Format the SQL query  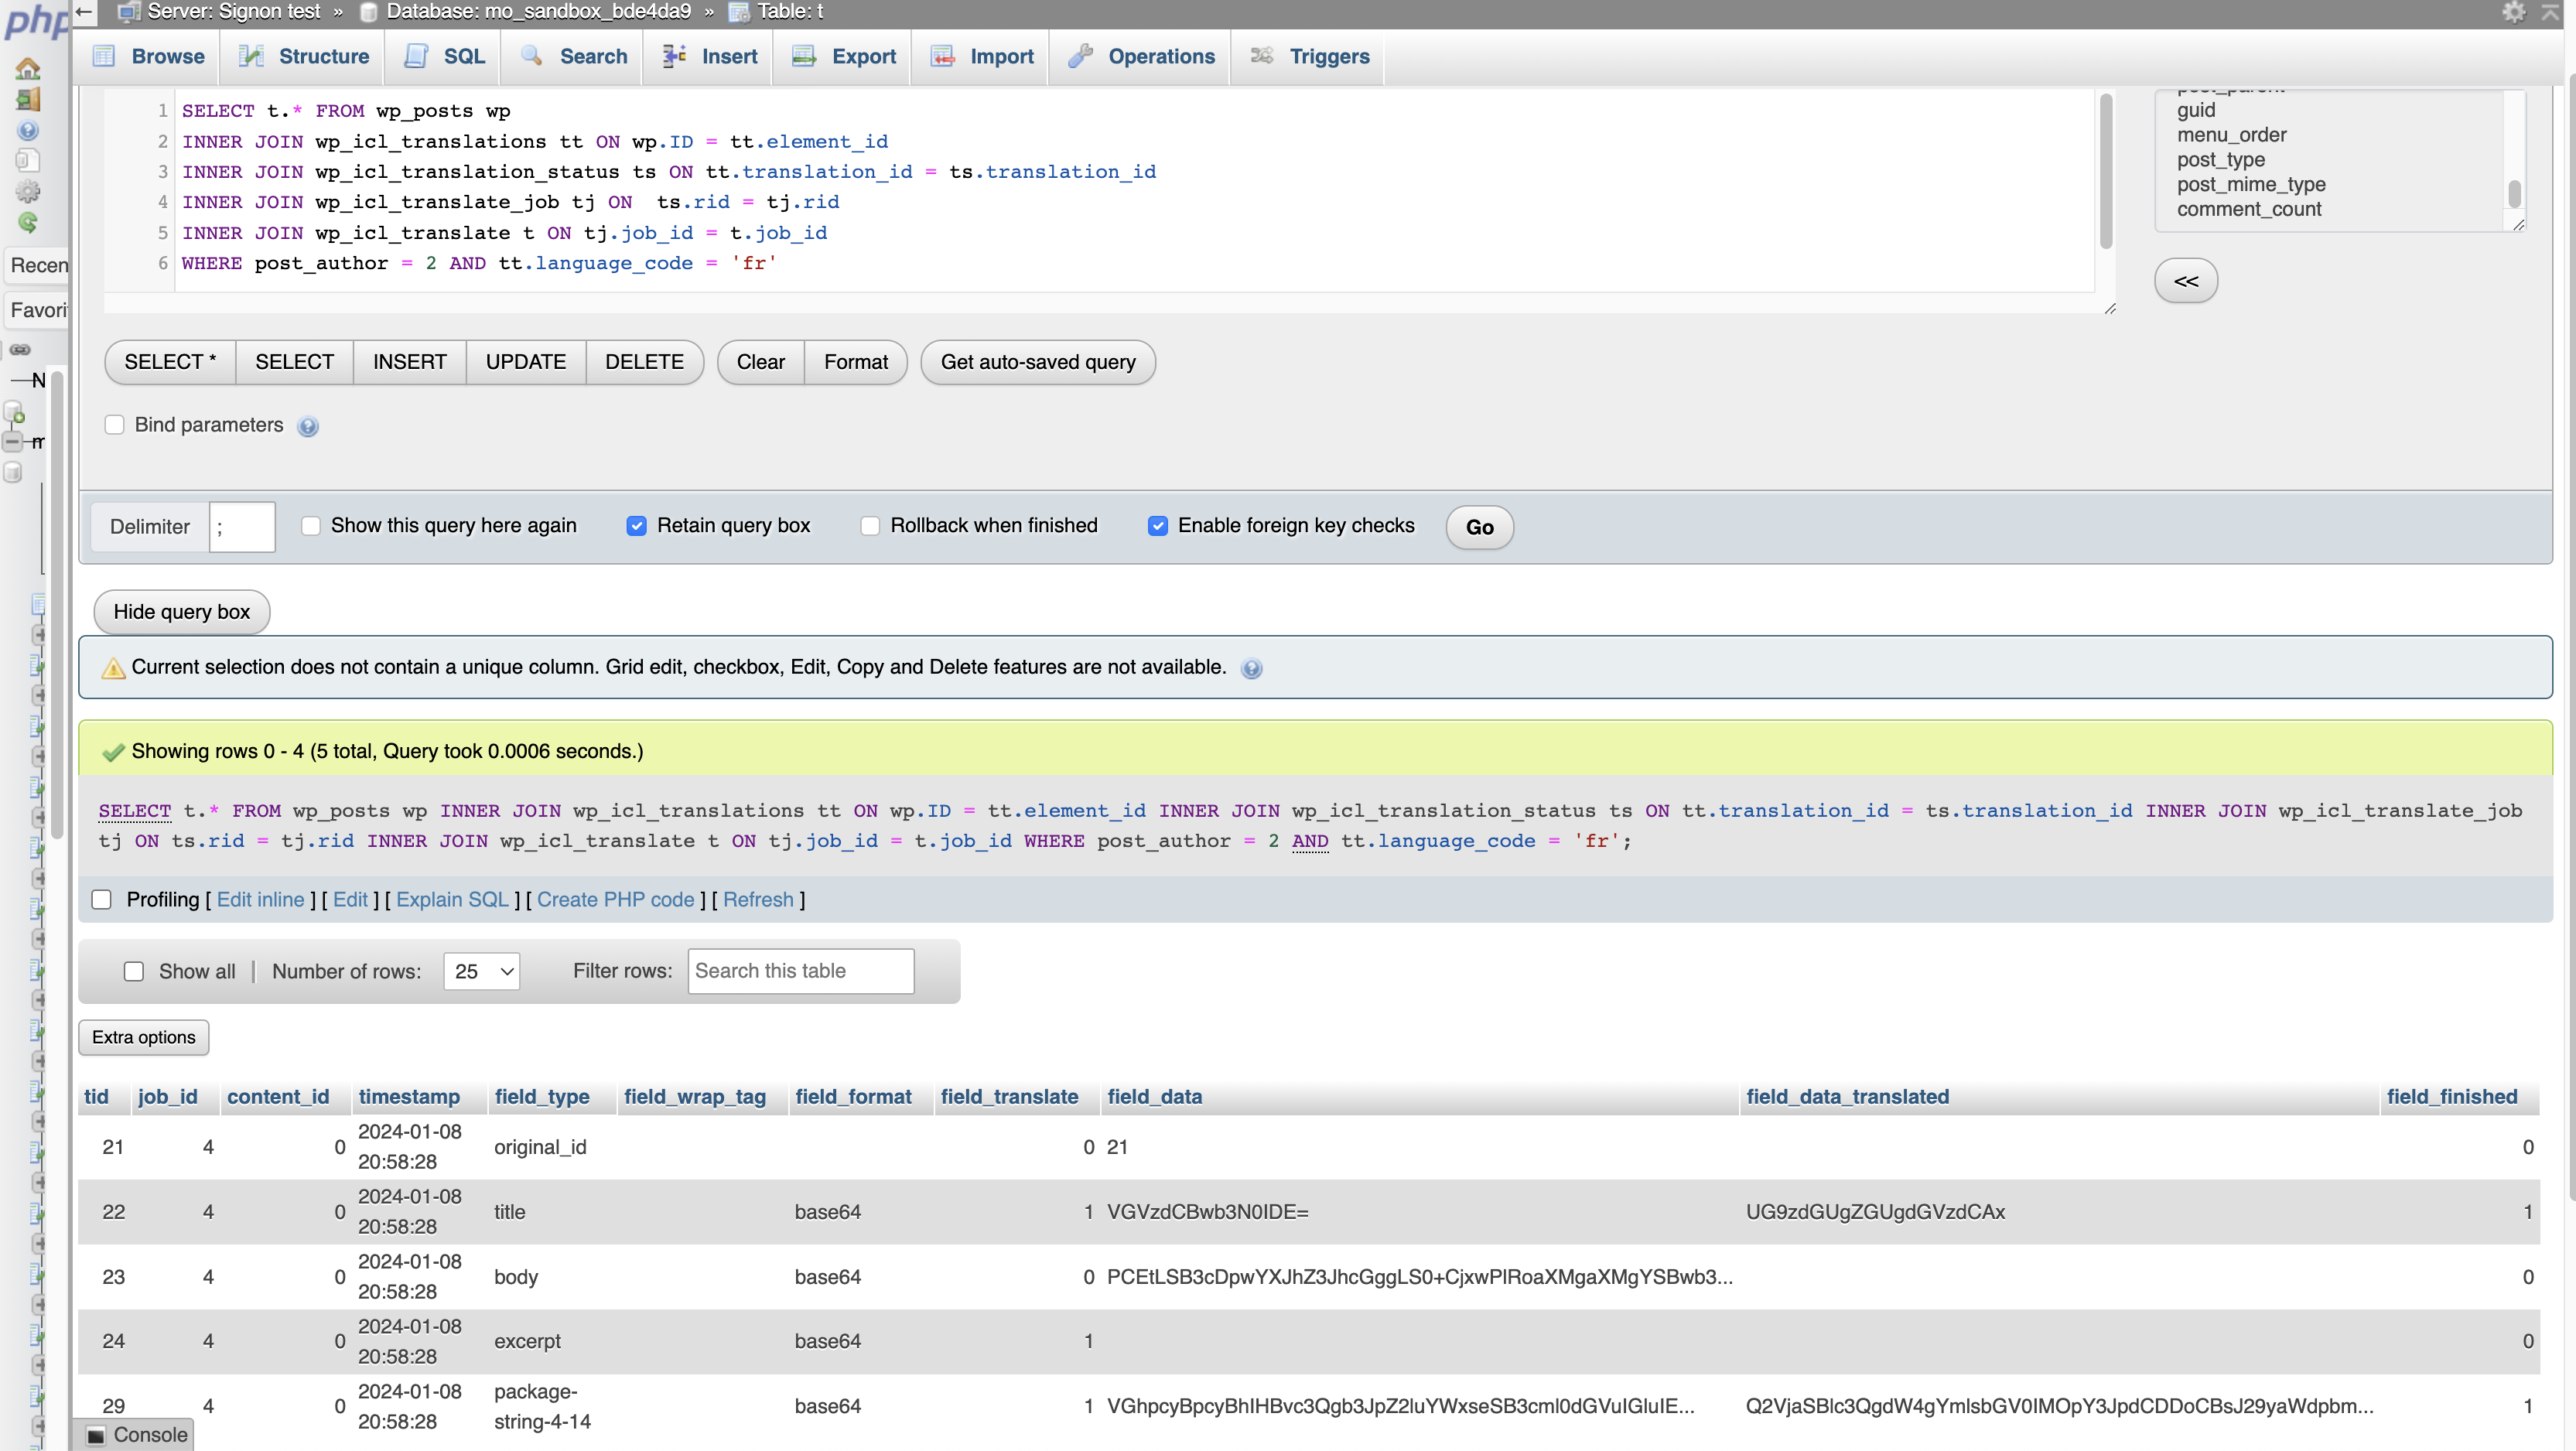click(x=856, y=362)
